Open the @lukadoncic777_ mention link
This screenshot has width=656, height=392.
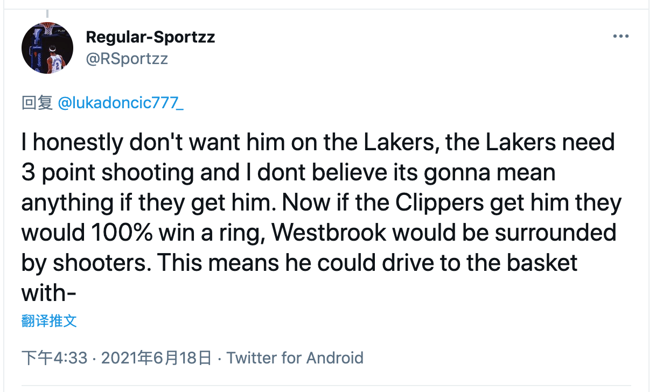(x=120, y=103)
